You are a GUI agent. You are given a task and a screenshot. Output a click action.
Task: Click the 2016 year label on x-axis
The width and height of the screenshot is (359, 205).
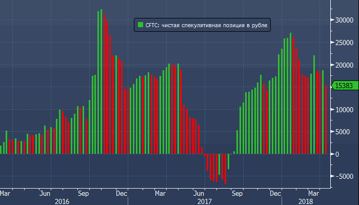click(62, 201)
